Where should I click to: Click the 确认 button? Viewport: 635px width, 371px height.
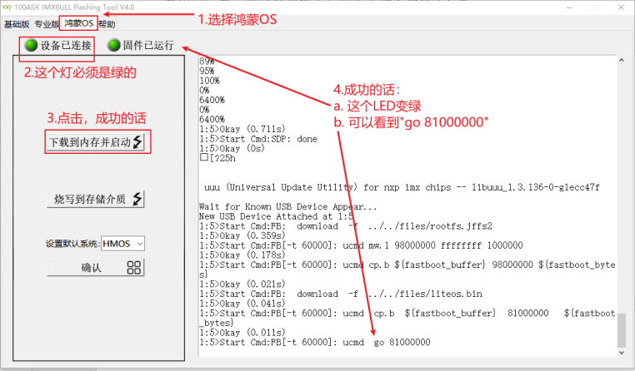point(96,268)
